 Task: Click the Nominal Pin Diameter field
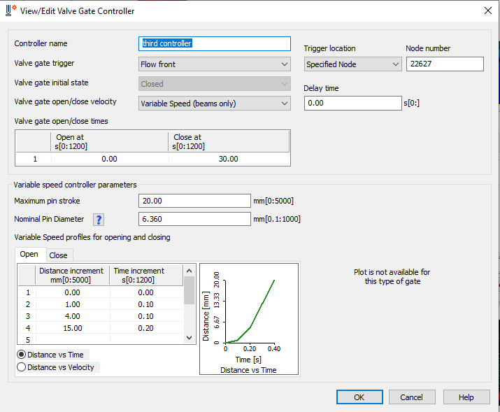[194, 220]
